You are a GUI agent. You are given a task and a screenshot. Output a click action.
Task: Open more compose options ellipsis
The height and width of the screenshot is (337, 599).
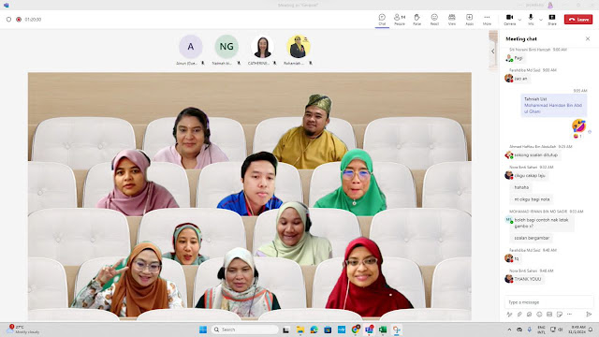569,315
